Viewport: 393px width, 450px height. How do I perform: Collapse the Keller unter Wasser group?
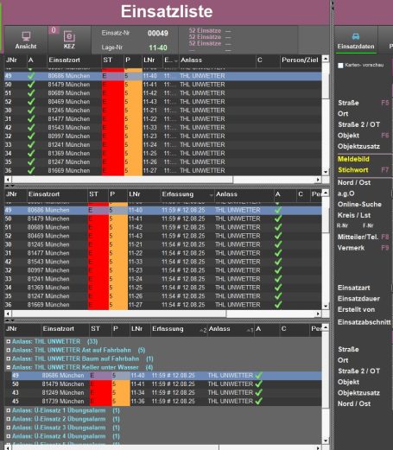(9, 367)
